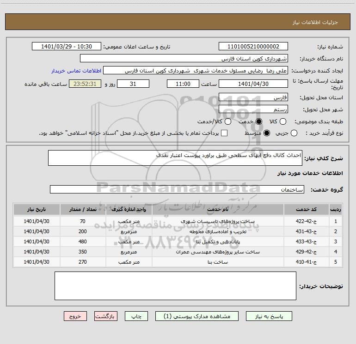Select service code ج-43-433 cell
The height and width of the screenshot is (344, 356).
[306, 241]
